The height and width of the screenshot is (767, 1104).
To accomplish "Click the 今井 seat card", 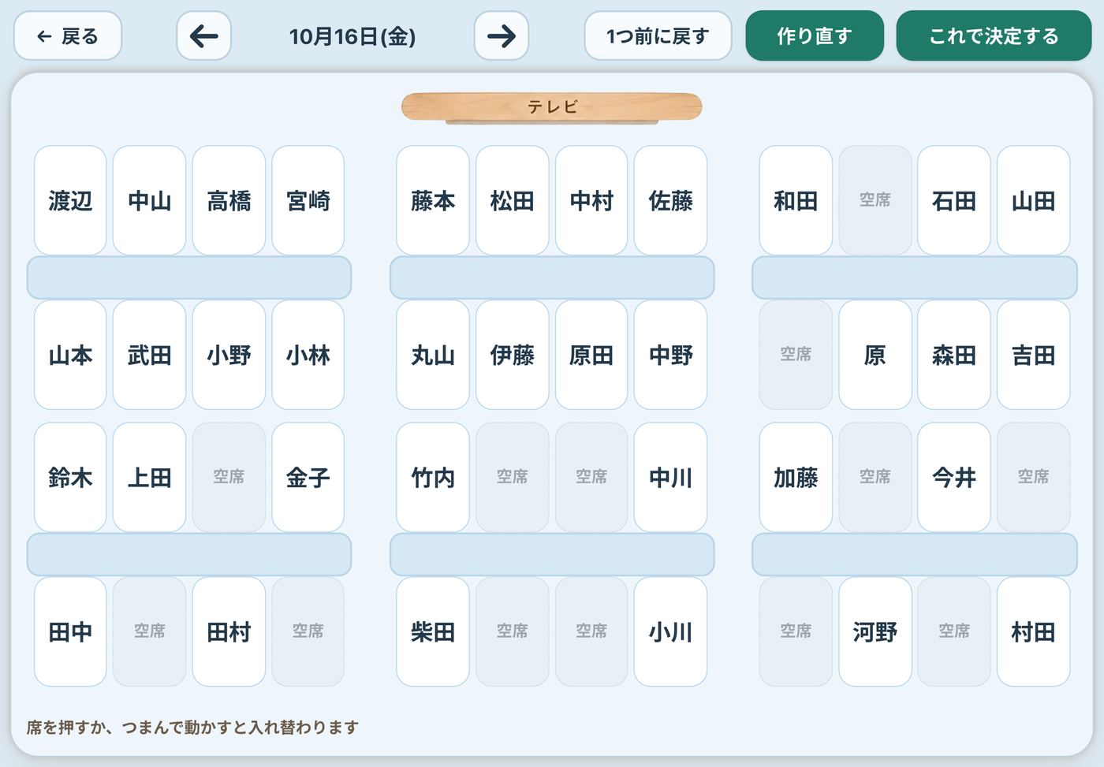I will point(954,477).
